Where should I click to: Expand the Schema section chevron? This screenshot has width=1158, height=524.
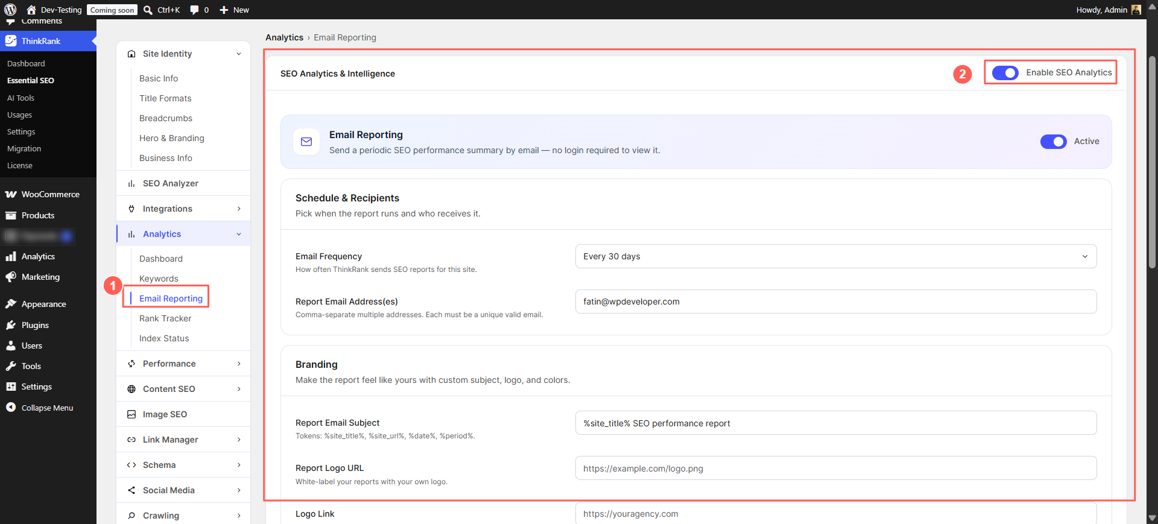239,465
